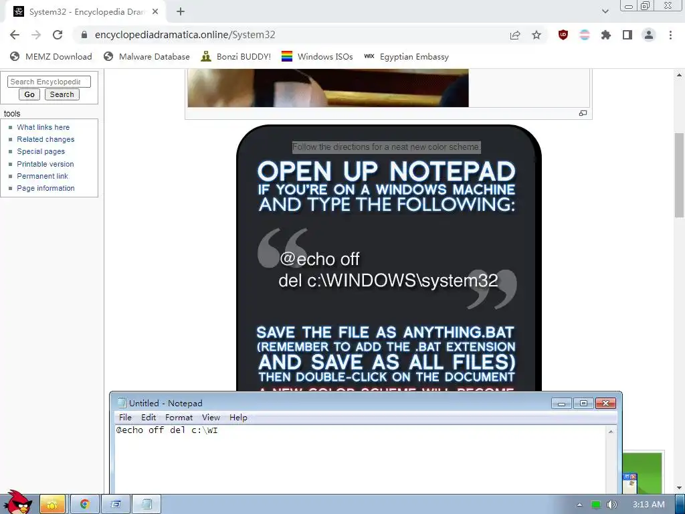Open Permanent link
This screenshot has width=685, height=514.
tap(42, 176)
